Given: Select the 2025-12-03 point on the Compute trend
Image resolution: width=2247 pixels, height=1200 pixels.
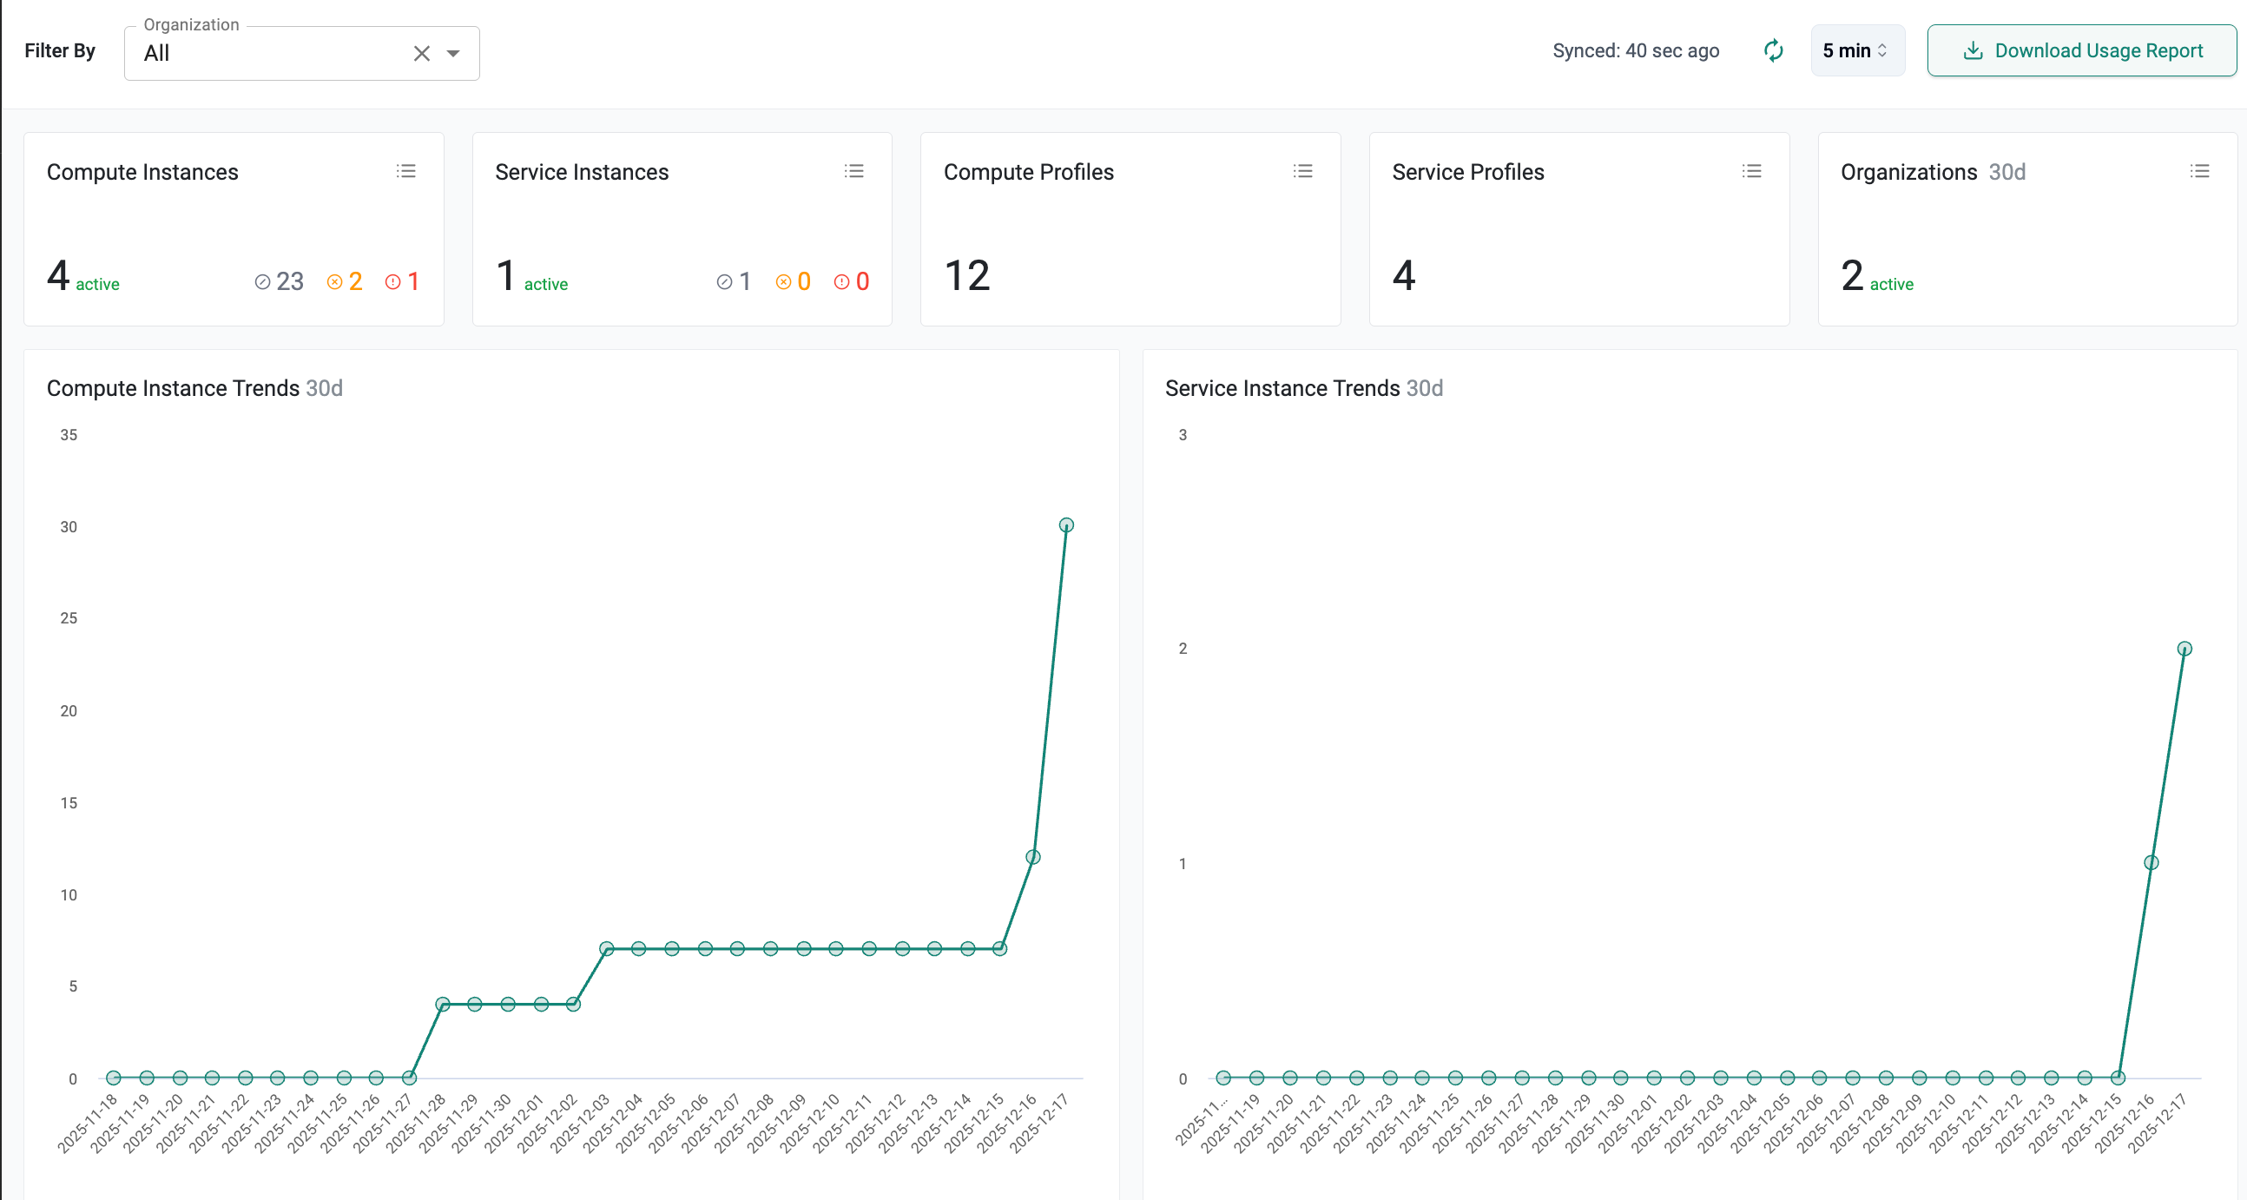Looking at the screenshot, I should point(606,949).
